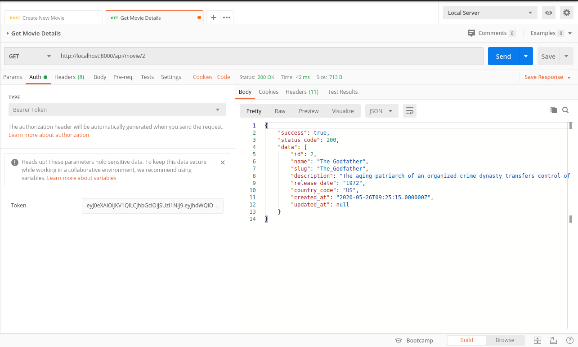Open Learn more about authorization link
Viewport: 578px width, 347px height.
[x=49, y=135]
